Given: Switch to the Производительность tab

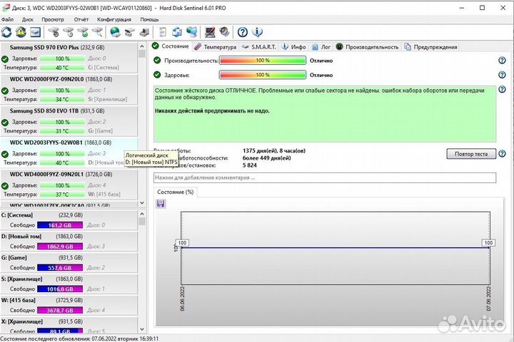Looking at the screenshot, I should [368, 47].
